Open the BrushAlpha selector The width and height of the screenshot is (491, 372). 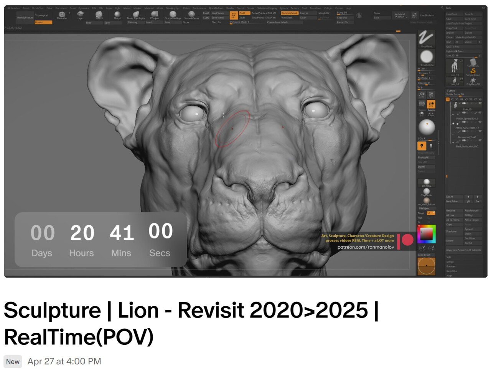pos(426,58)
